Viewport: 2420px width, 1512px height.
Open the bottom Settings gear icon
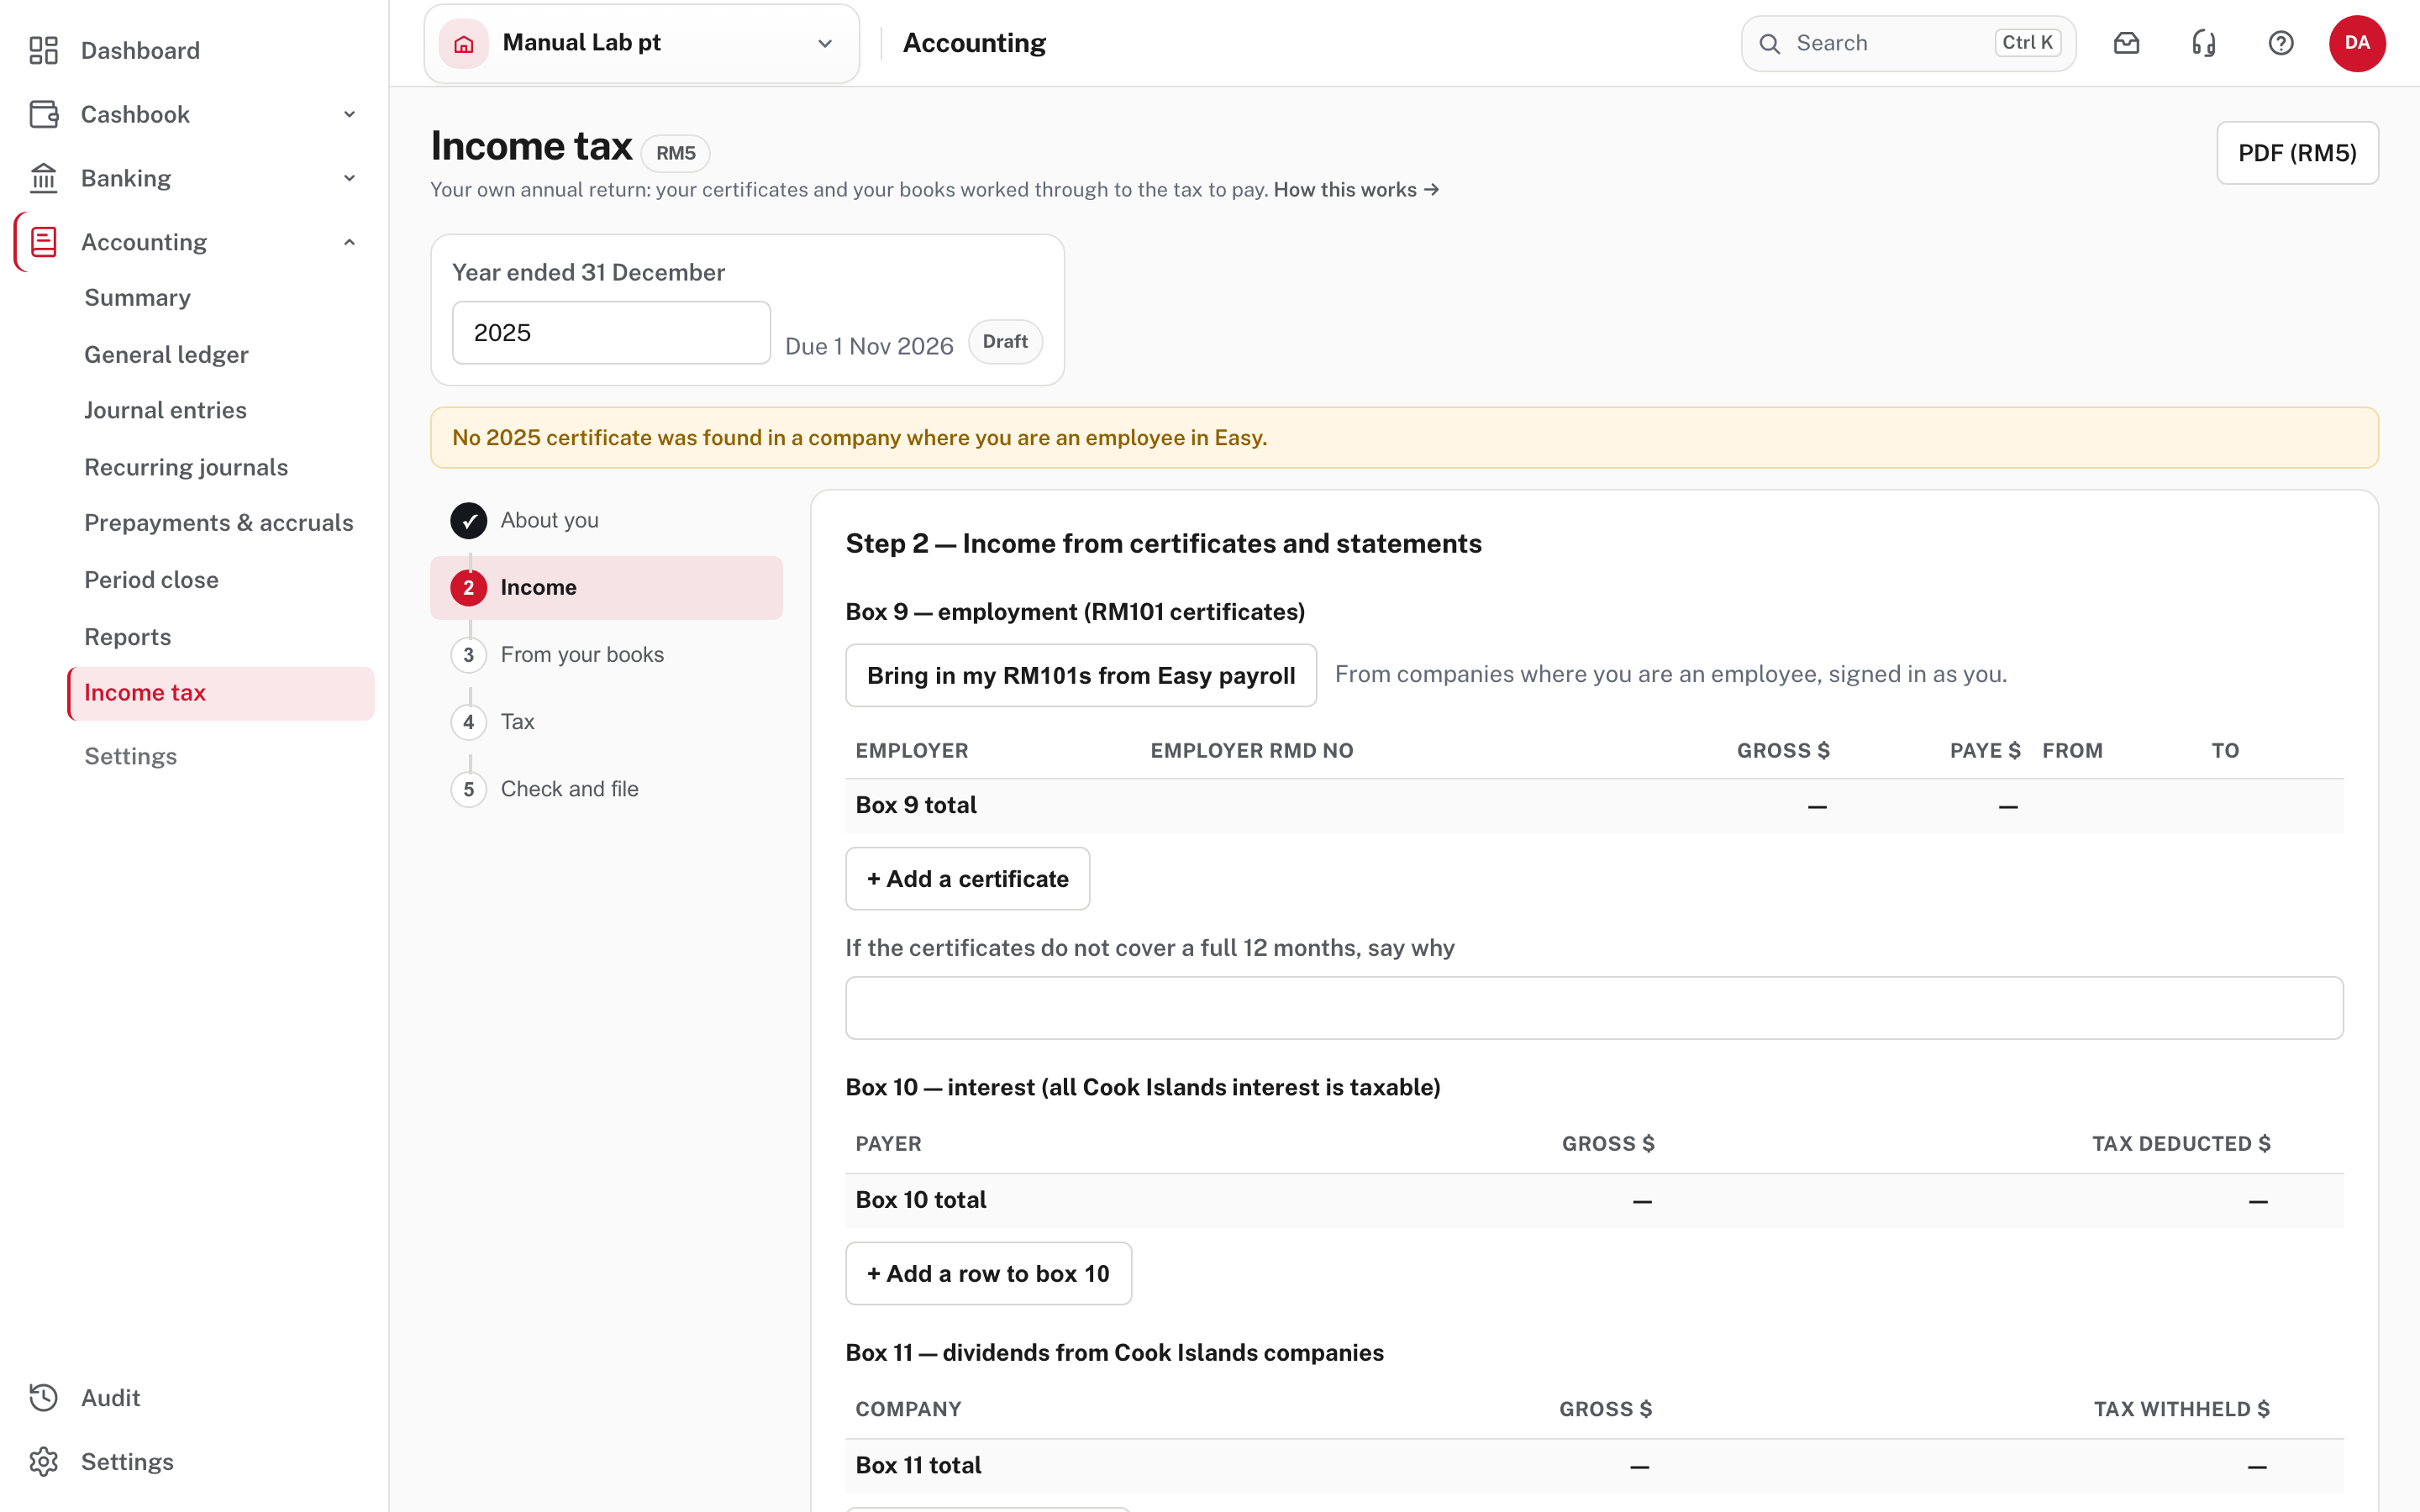tap(43, 1461)
